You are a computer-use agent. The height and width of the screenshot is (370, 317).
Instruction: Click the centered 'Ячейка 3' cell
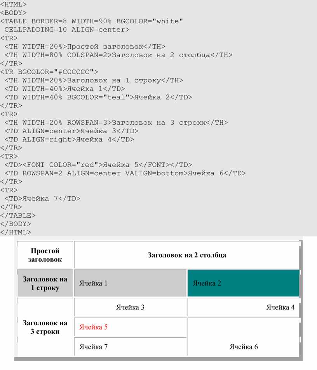pos(130,307)
